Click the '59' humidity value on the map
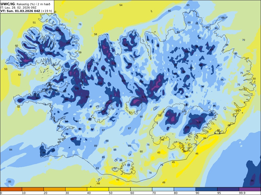The height and width of the screenshot is (195, 261). [x=80, y=53]
